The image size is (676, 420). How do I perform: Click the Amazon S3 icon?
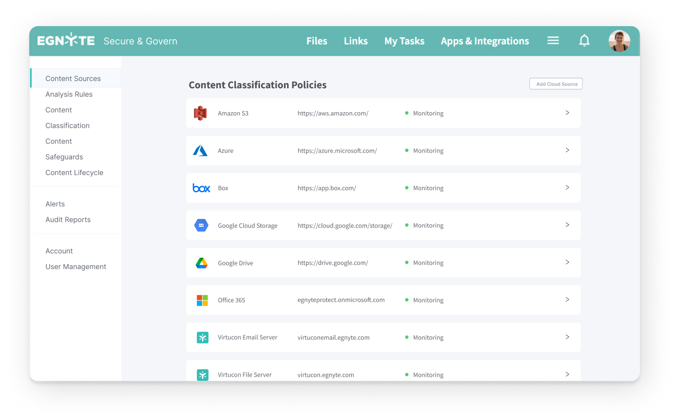pyautogui.click(x=200, y=113)
